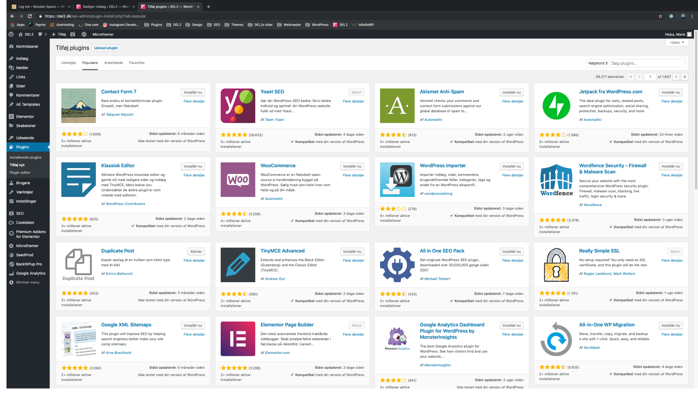Viewport: 698px width, 396px height.
Task: Expand the Hjælp help dropdown
Action: point(677,42)
